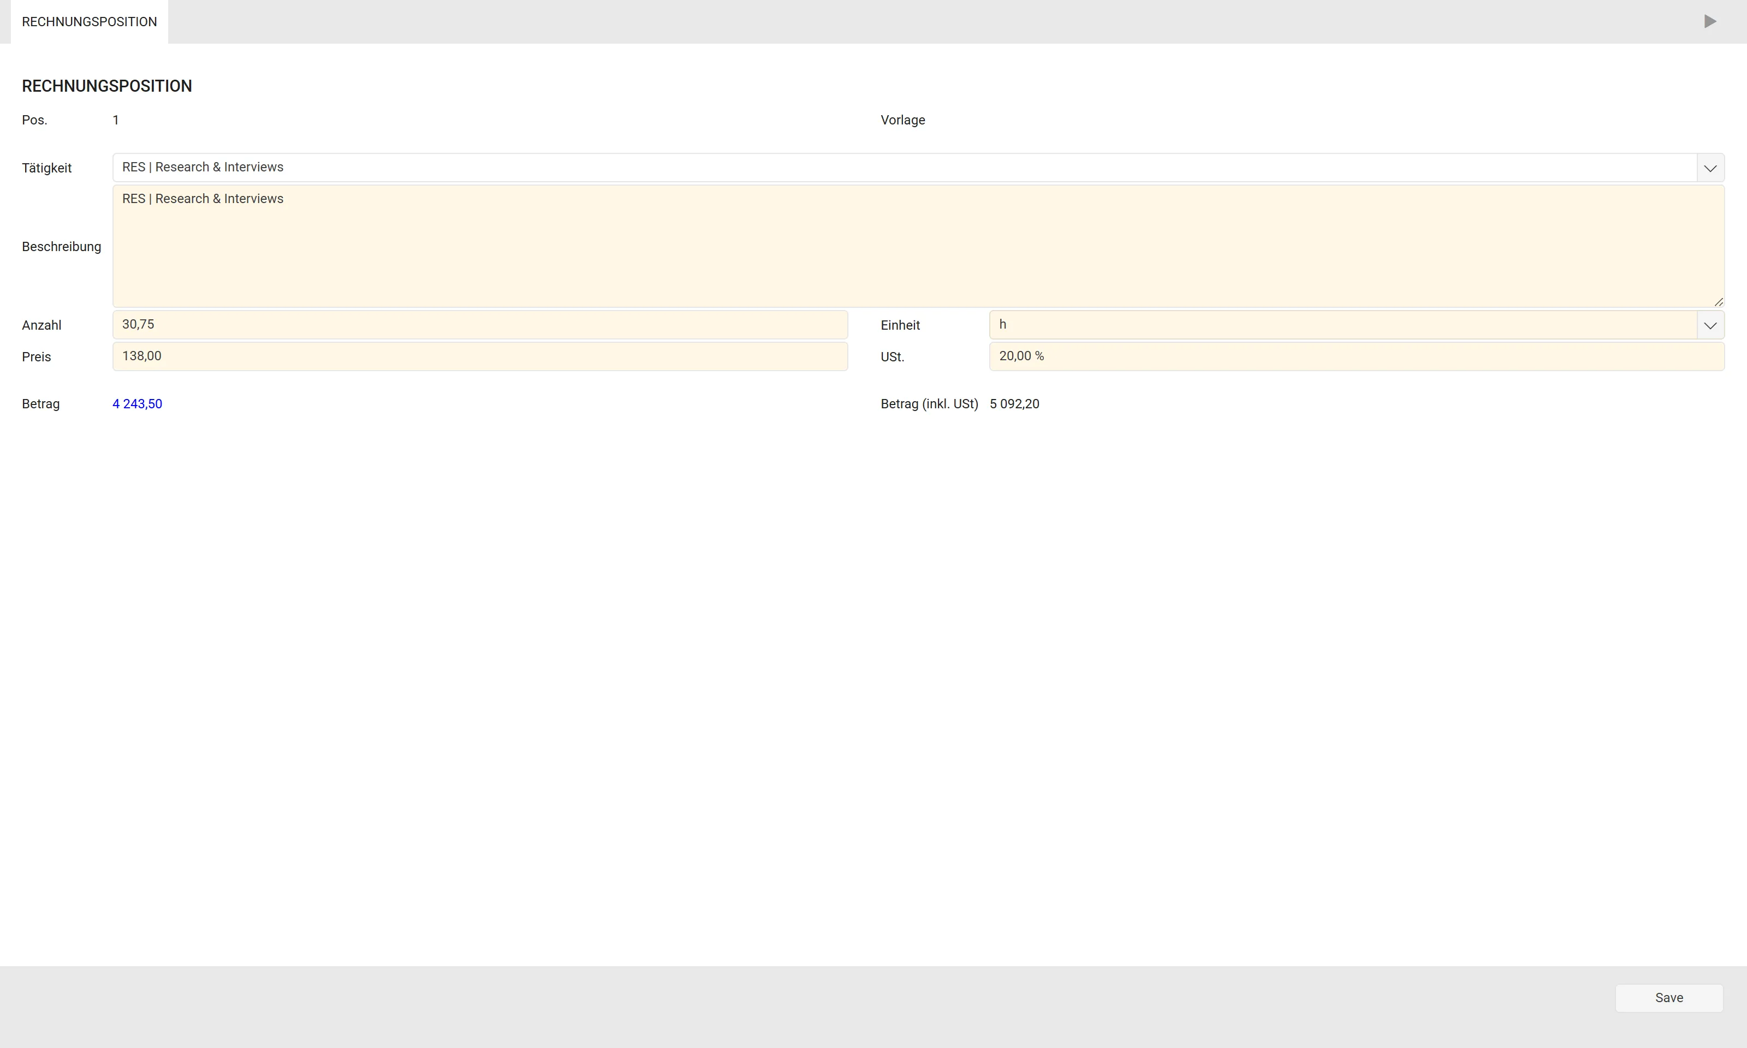The image size is (1747, 1048).
Task: Switch to the RECHNUNGSPOSITION tab
Action: point(89,22)
